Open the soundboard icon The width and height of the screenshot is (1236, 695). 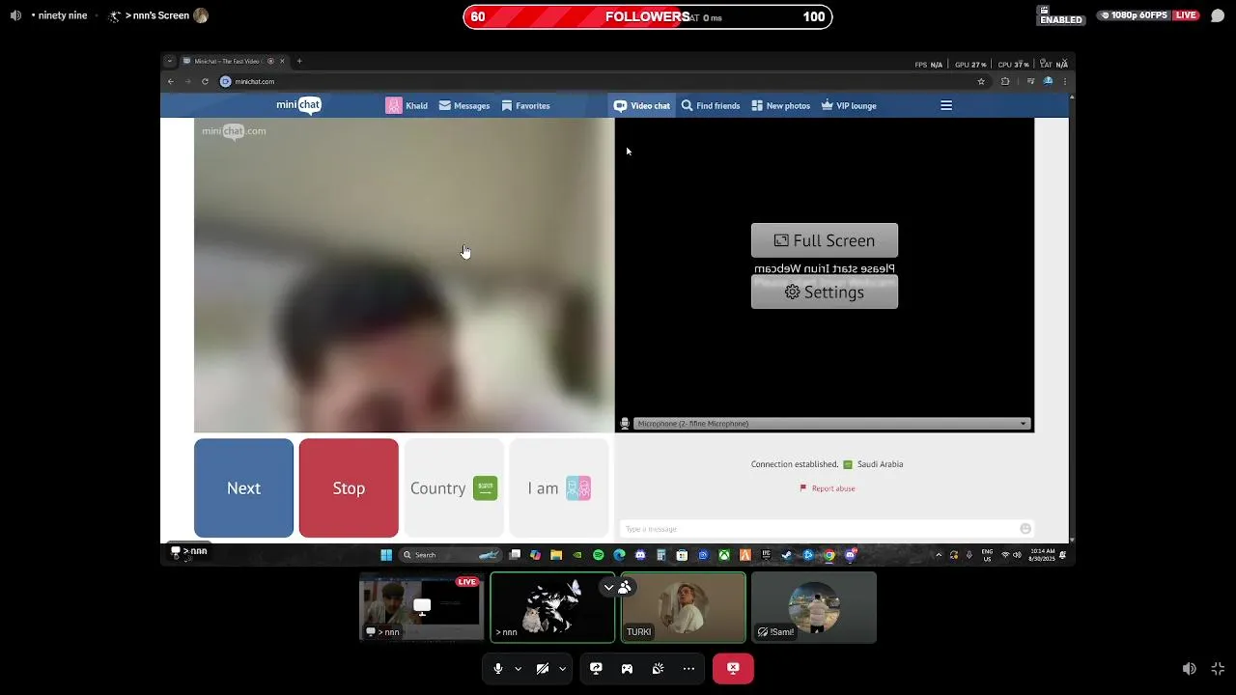(658, 668)
